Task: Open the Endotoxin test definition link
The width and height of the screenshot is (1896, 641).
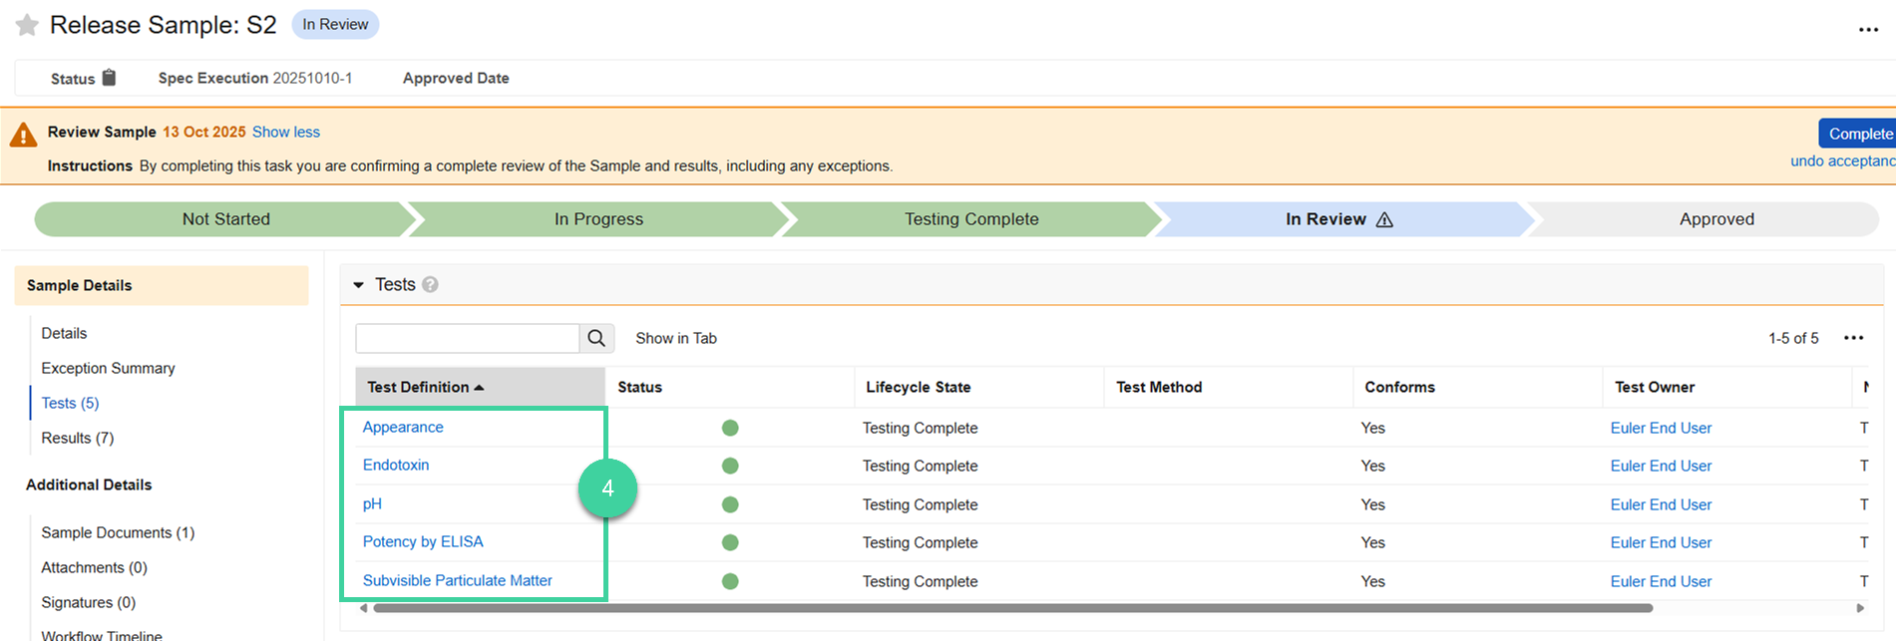Action: 396,465
